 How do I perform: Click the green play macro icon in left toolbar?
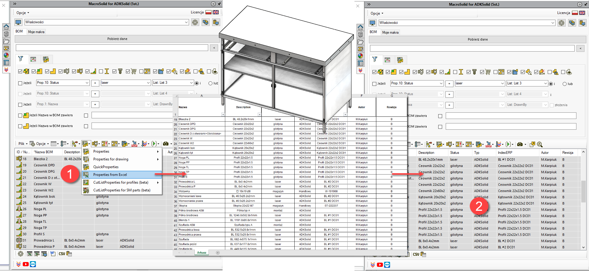tap(154, 144)
